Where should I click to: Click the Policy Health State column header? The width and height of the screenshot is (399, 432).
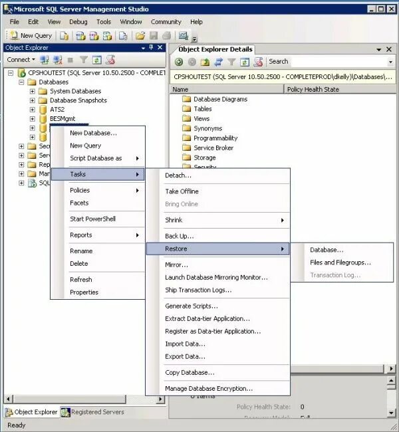point(340,90)
